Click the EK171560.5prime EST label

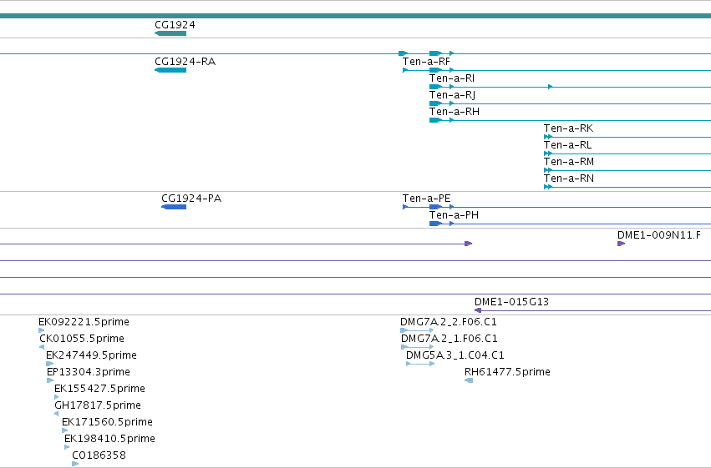pos(107,422)
